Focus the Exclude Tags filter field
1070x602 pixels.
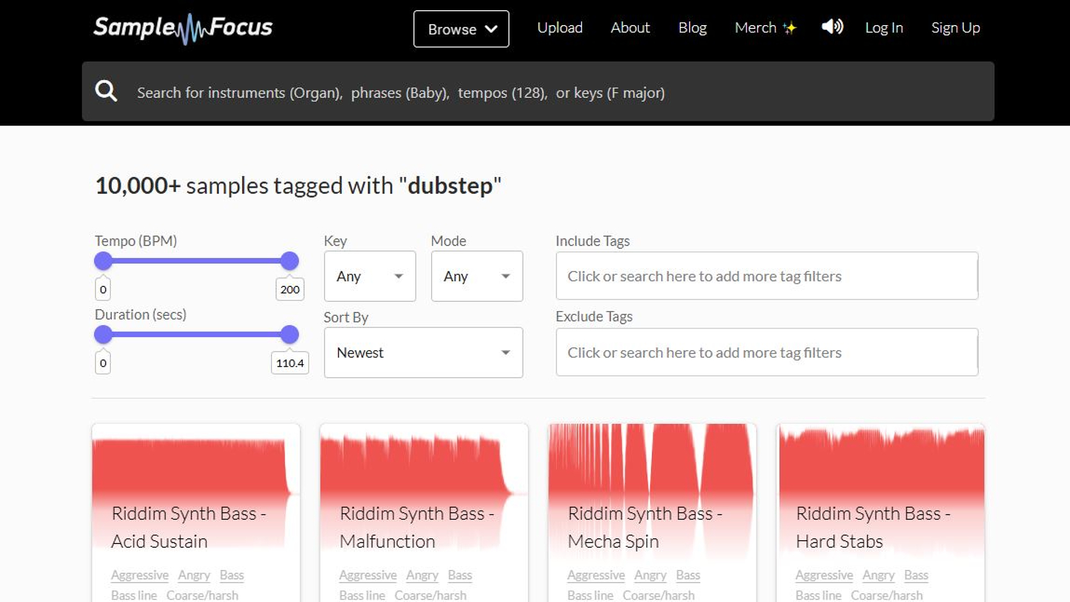point(766,353)
